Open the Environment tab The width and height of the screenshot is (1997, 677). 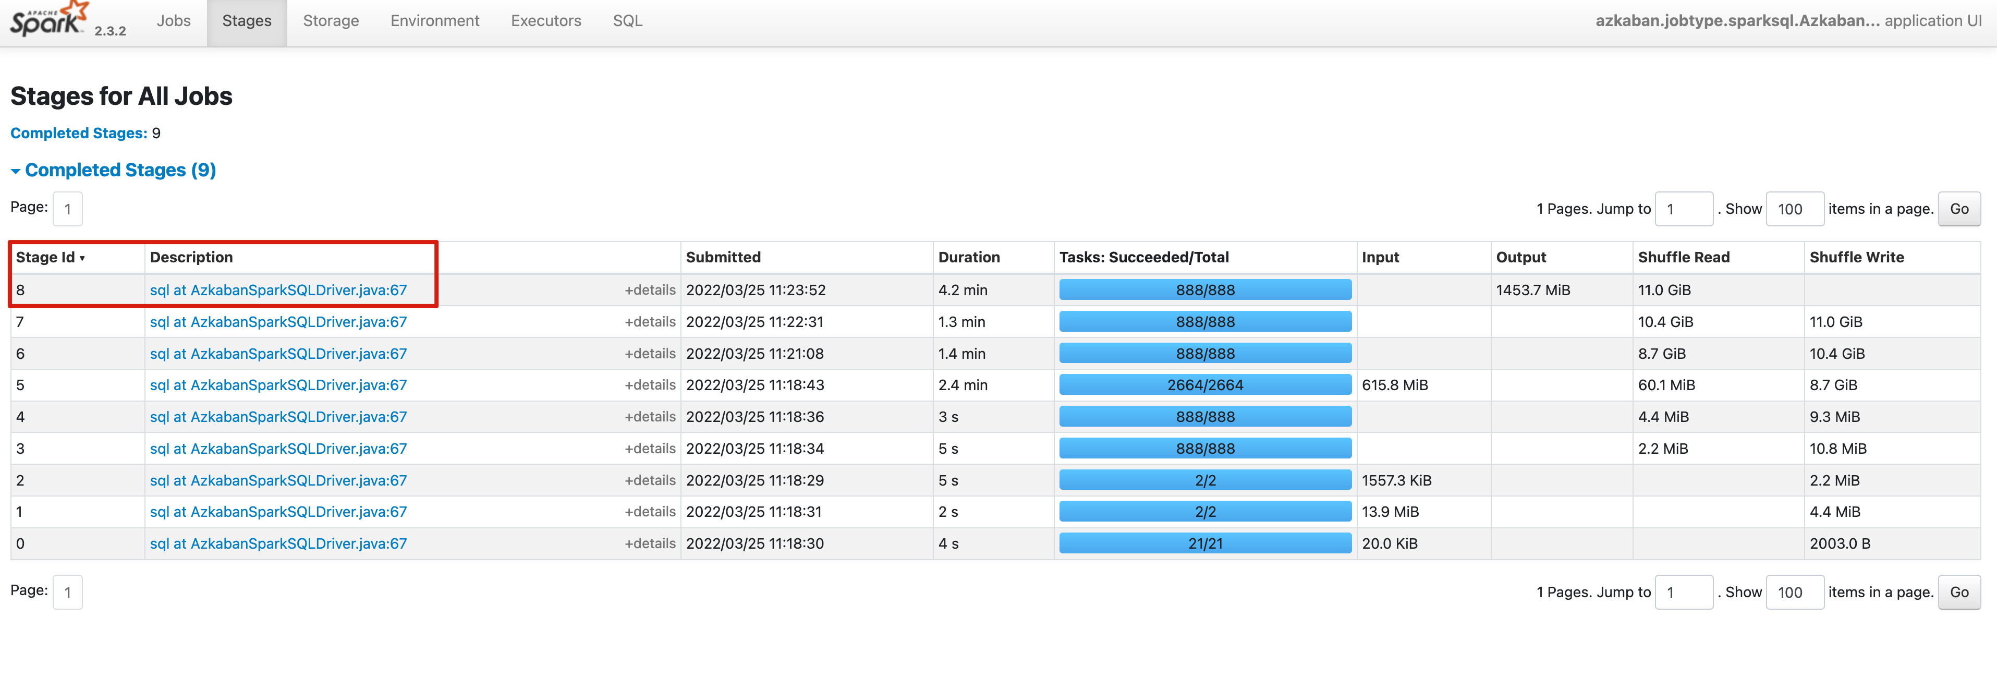pos(434,21)
